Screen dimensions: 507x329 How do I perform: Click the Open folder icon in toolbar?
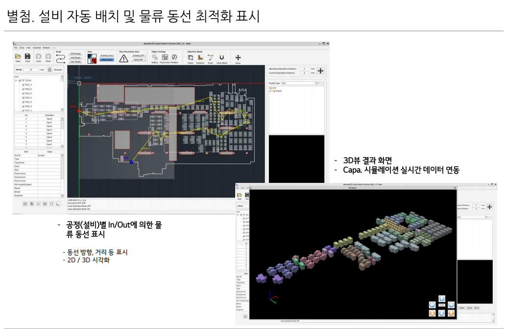(x=18, y=56)
